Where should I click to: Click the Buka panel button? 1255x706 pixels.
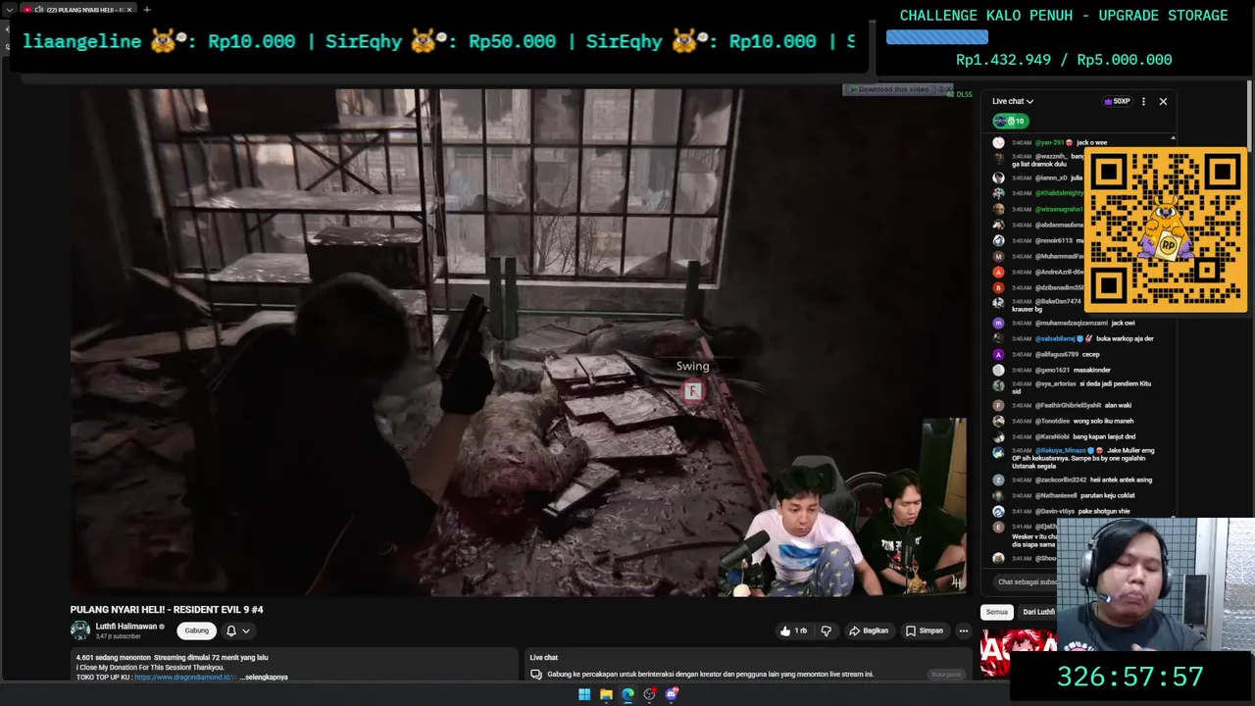coord(945,675)
